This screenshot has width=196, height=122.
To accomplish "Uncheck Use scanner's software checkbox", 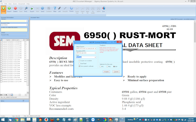I will point(79,66).
